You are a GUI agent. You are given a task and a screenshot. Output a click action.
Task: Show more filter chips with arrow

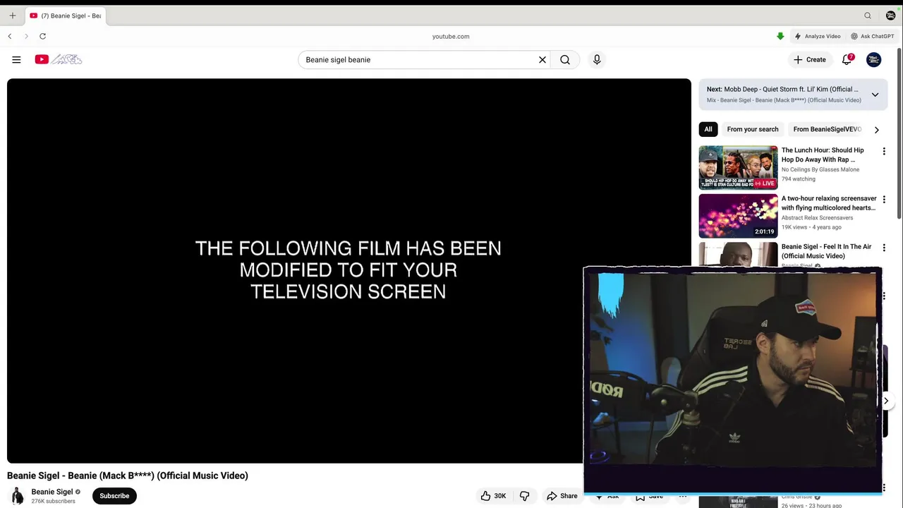(876, 130)
